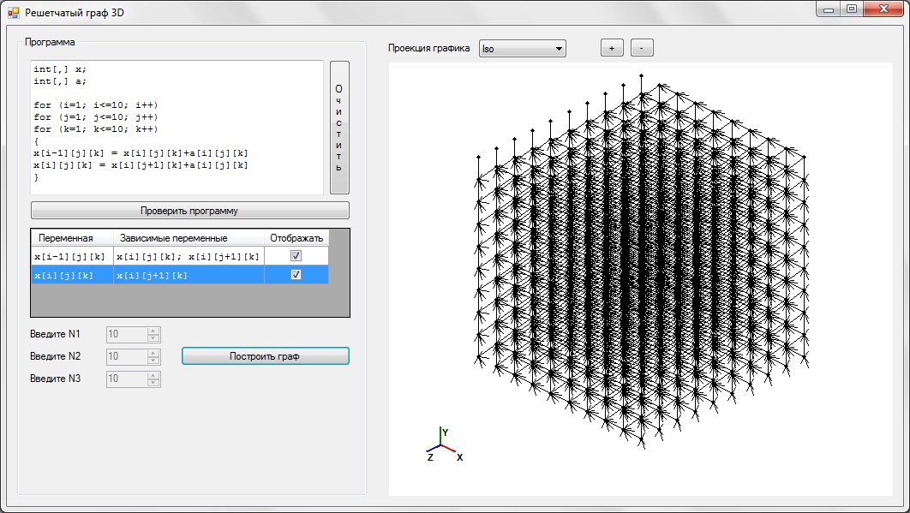Close the Решетчатый граф 3D window
This screenshot has width=910, height=513.
point(883,9)
